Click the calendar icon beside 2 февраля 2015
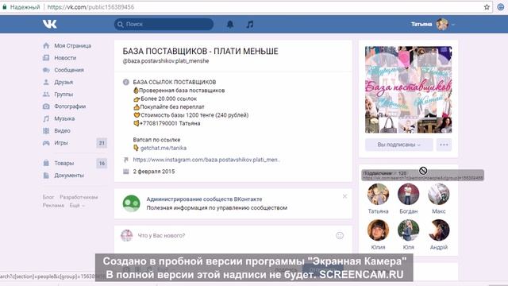The image size is (508, 286). tap(126, 172)
